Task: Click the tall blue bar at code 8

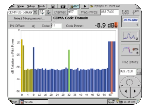Action: (x=34, y=70)
